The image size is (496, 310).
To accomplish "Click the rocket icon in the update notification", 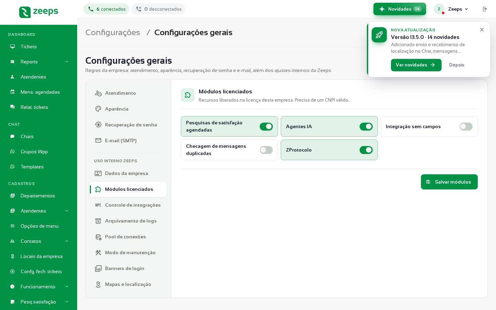I will coord(379,35).
